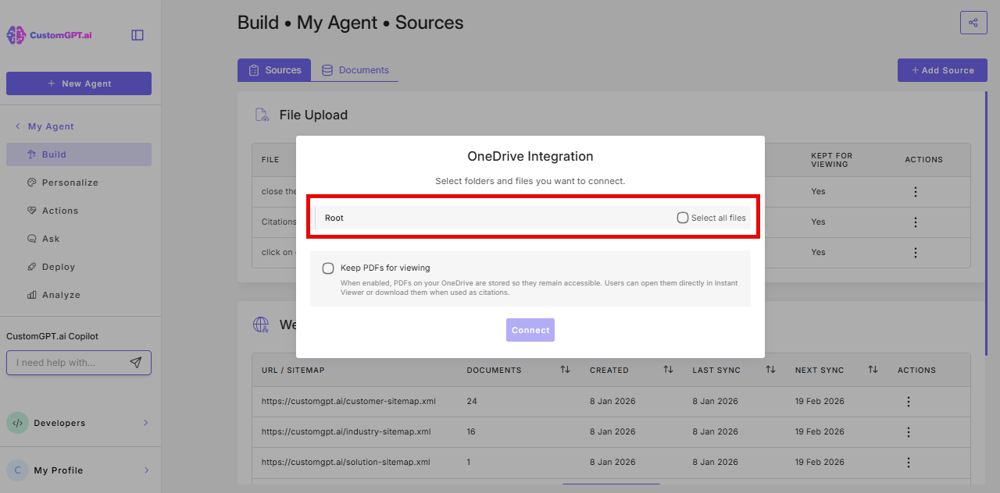Click the Connect button in the dialog
The height and width of the screenshot is (493, 1000).
point(530,330)
